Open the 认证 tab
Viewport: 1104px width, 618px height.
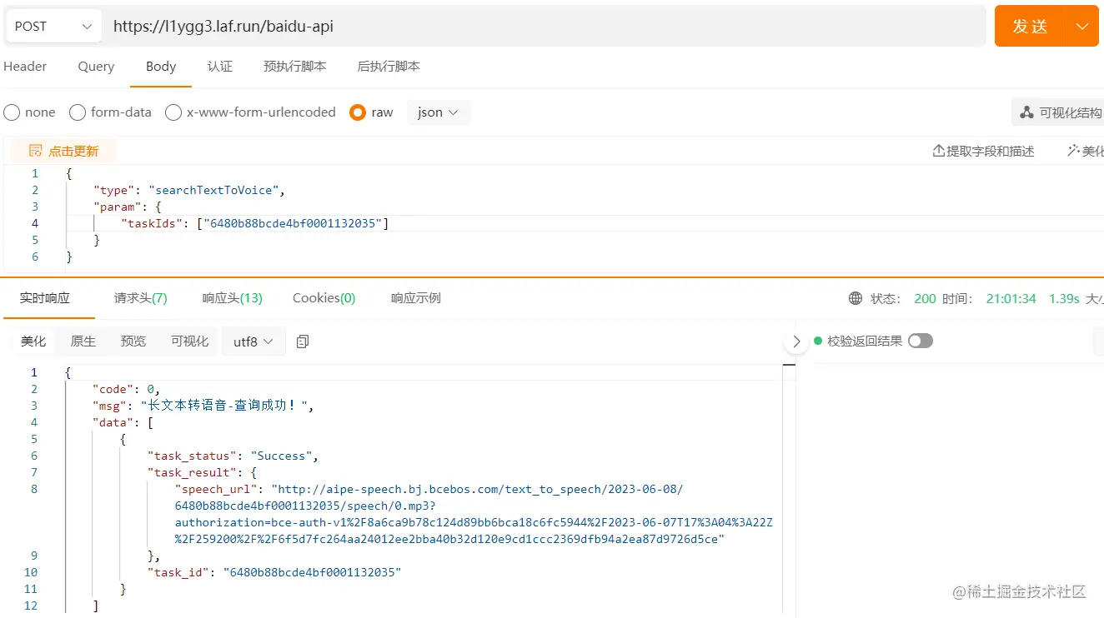click(220, 67)
